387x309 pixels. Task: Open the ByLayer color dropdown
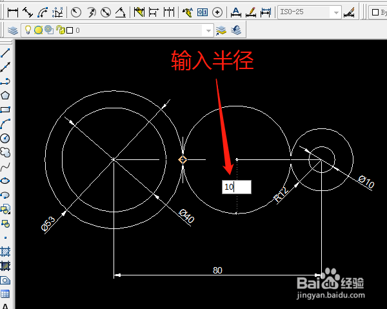pos(378,12)
